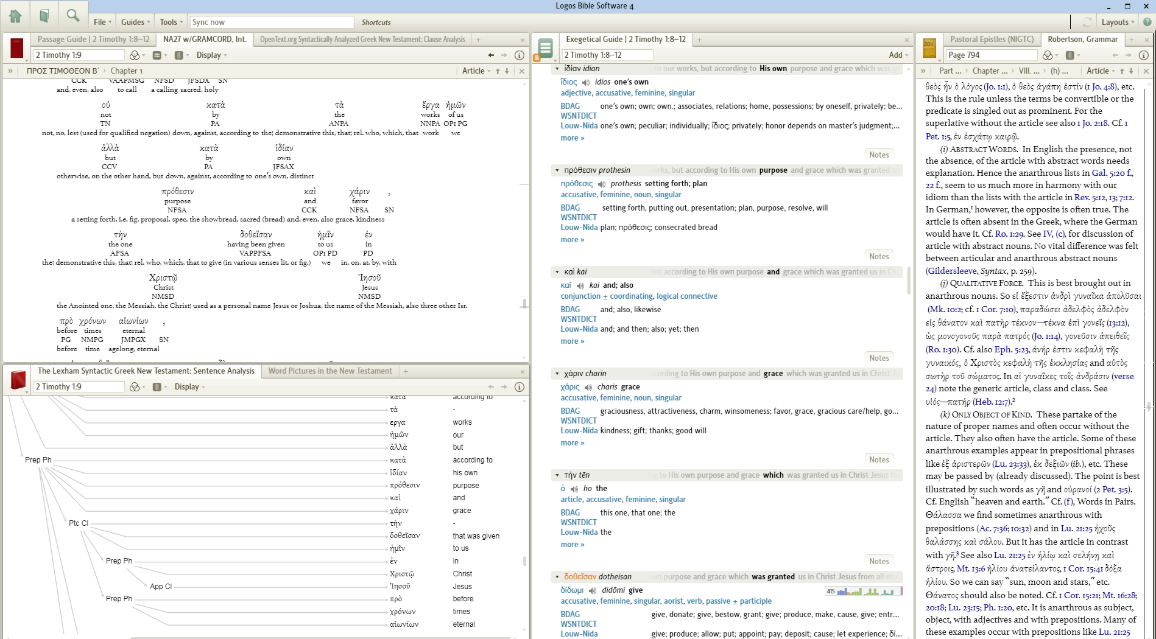Click the green Exegetical Guide panel icon
1156x639 pixels.
pyautogui.click(x=546, y=48)
